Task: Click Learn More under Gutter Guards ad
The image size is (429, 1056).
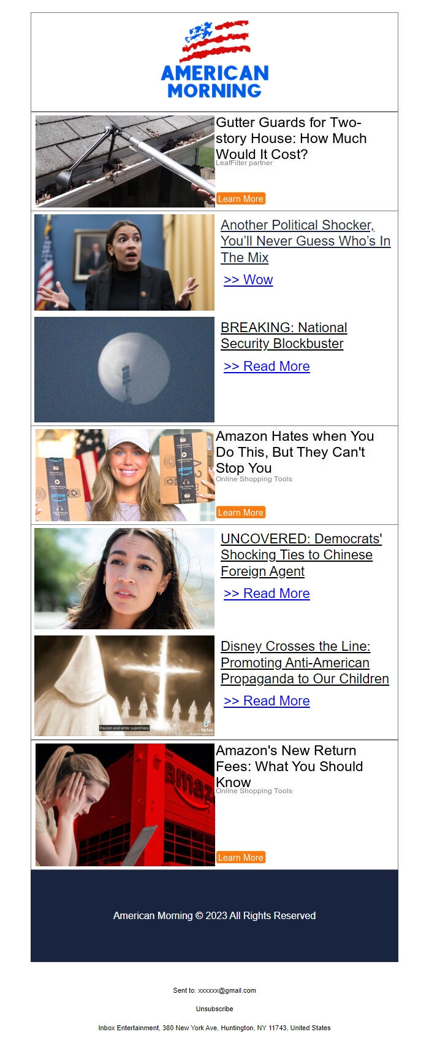Action: (241, 199)
